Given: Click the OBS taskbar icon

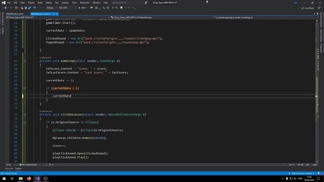Looking at the screenshot, I should (x=46, y=178).
